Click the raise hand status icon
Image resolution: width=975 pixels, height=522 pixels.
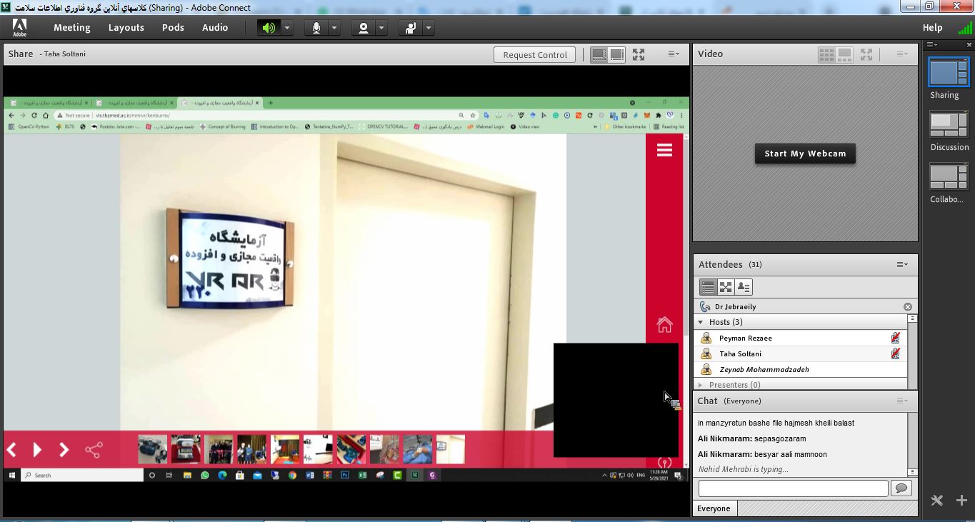(411, 28)
